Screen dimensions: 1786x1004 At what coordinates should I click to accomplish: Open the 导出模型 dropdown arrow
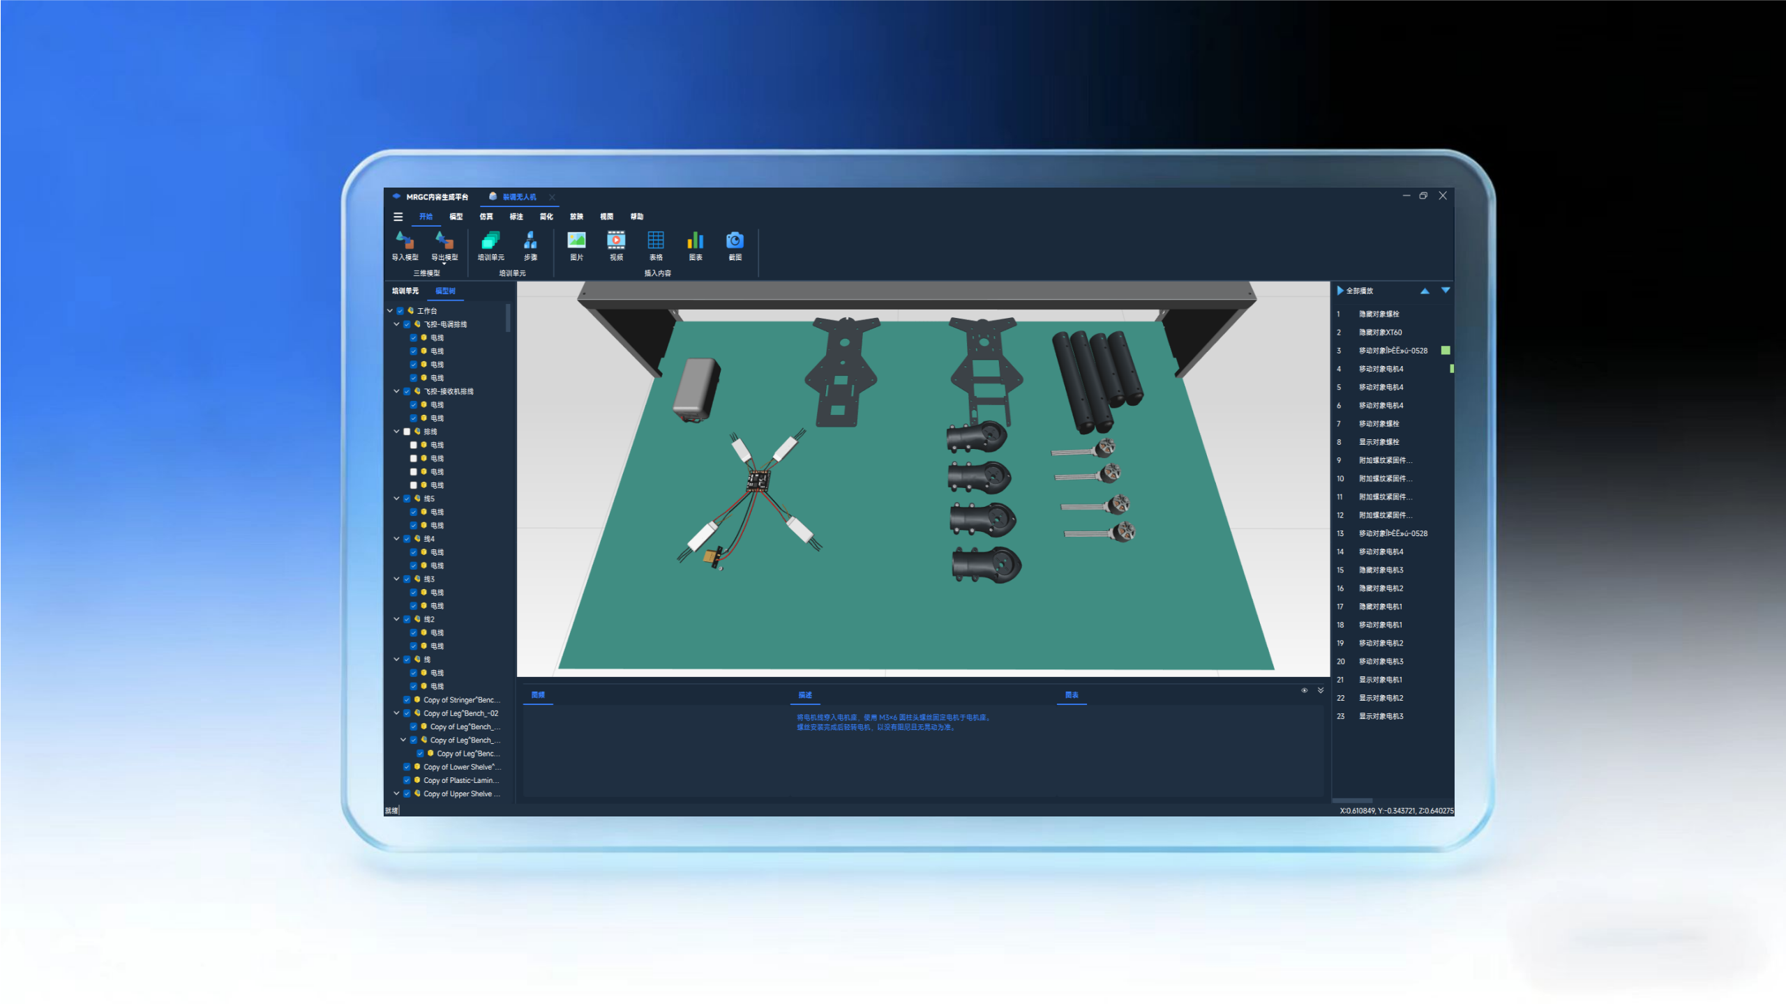(444, 264)
